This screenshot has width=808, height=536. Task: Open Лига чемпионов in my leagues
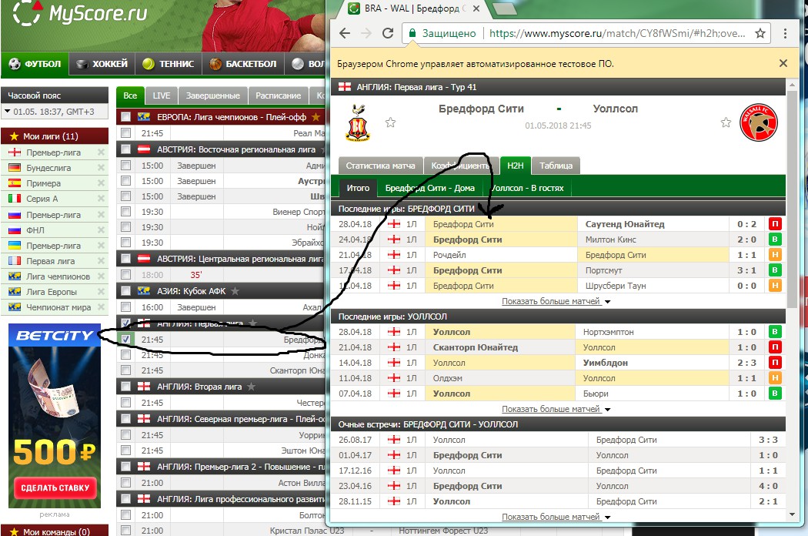[58, 276]
